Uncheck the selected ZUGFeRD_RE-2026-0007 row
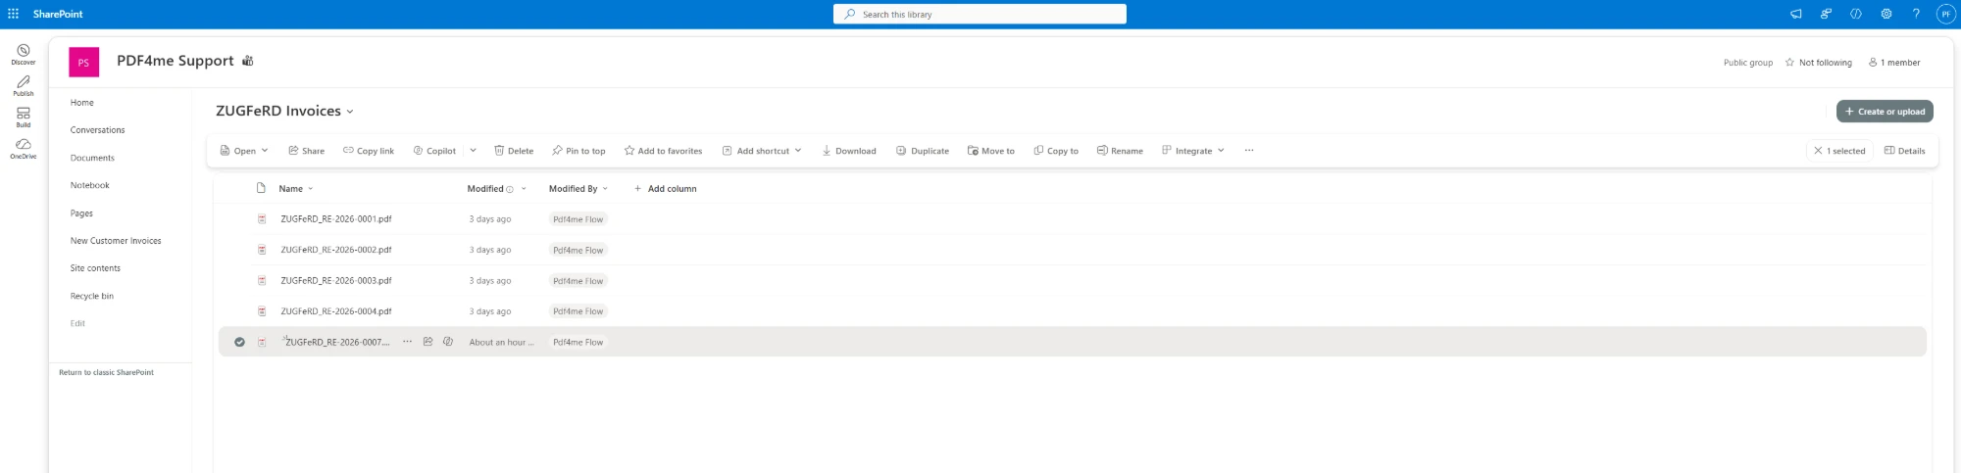This screenshot has width=1961, height=473. (x=239, y=342)
